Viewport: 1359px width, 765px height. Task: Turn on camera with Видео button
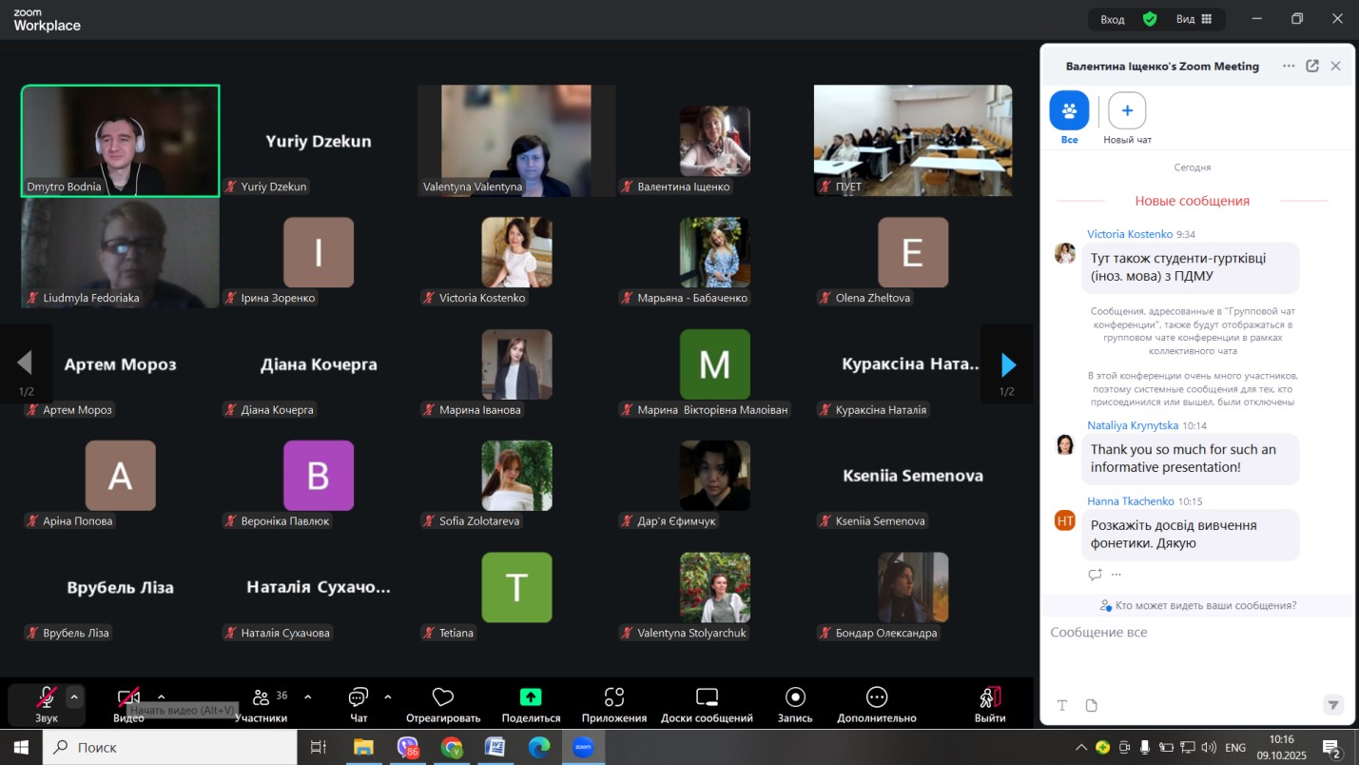tap(128, 697)
